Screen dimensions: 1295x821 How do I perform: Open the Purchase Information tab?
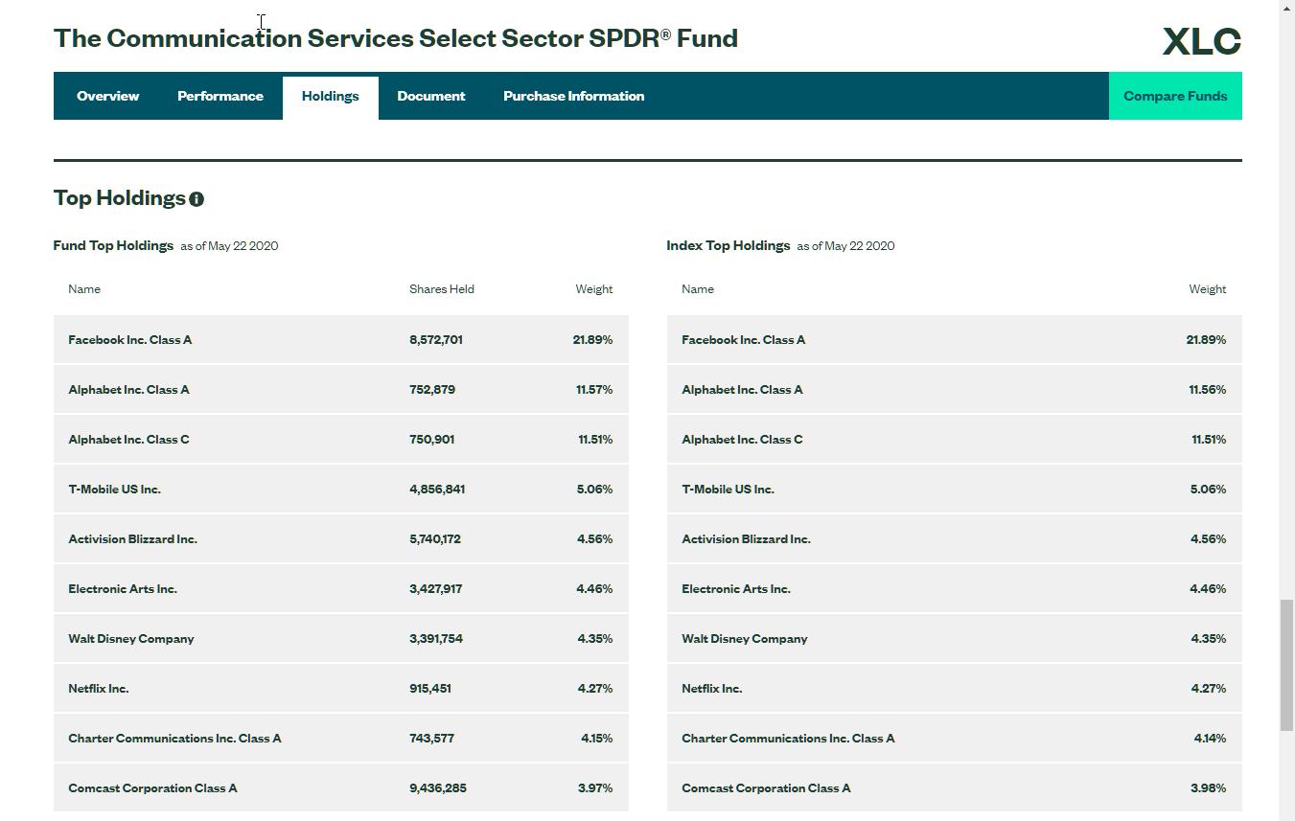tap(573, 96)
